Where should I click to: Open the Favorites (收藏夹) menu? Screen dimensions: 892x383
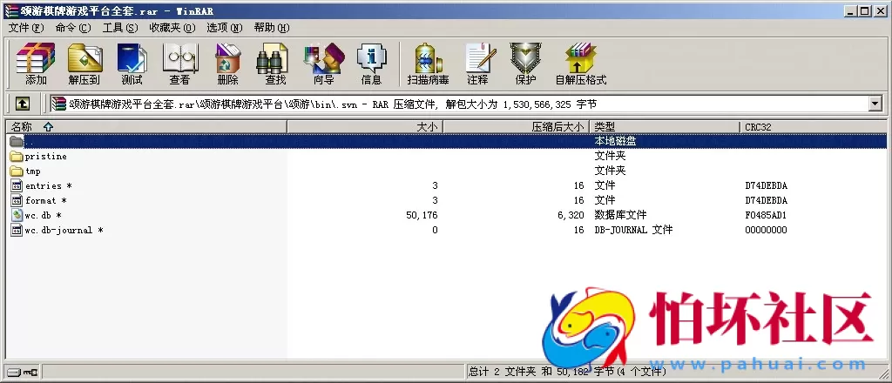[x=172, y=28]
